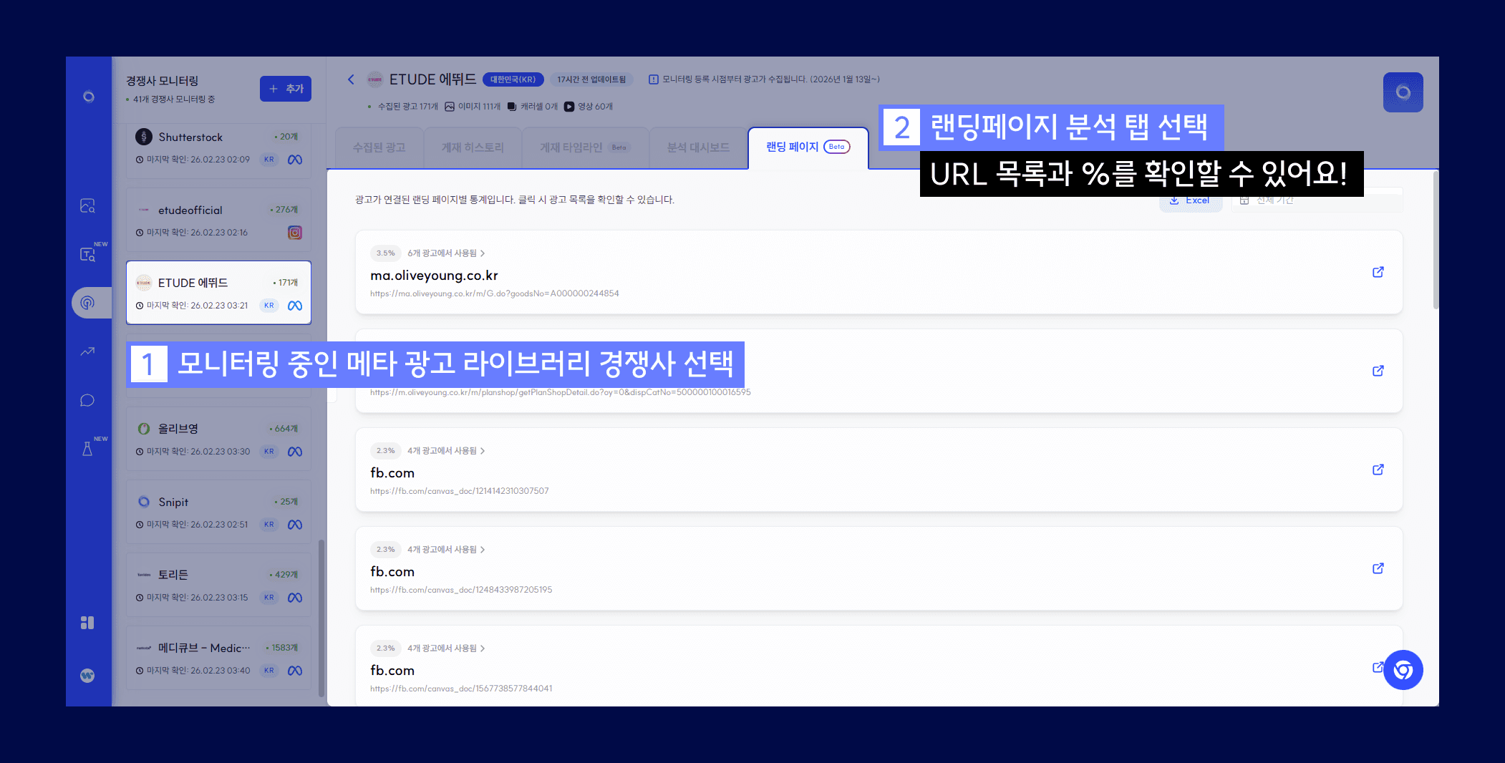Viewport: 1505px width, 763px height.
Task: Select the ETUDE 에뛰드 competitor card
Action: pos(218,293)
